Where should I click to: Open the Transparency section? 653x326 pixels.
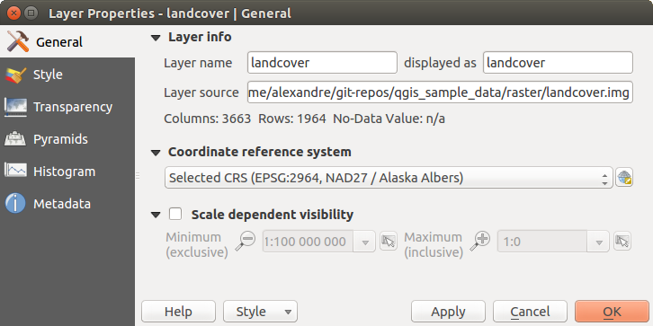67,107
